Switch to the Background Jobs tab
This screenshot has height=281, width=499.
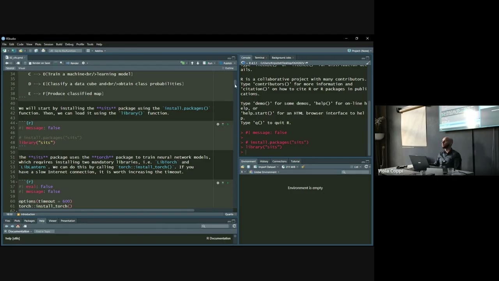point(281,58)
